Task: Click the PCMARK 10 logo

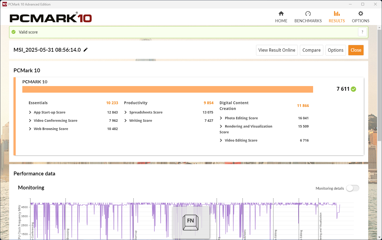Action: pyautogui.click(x=51, y=17)
